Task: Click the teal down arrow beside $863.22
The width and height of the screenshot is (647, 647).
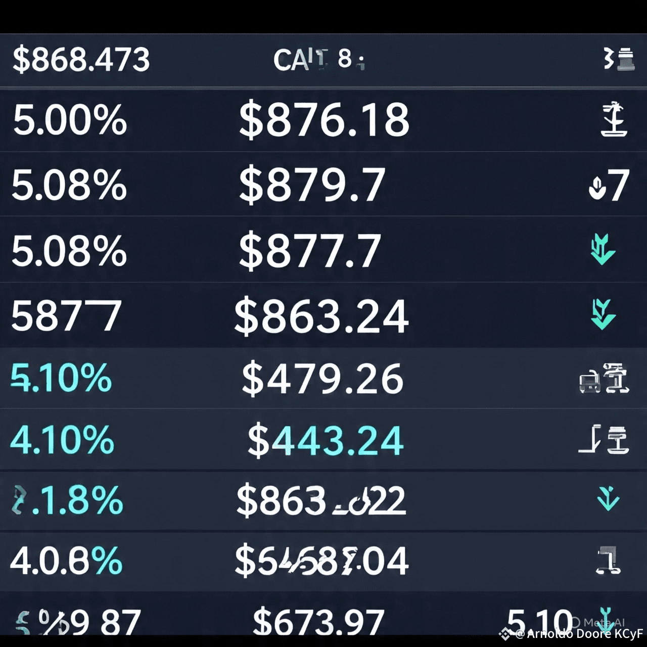Action: tap(608, 499)
